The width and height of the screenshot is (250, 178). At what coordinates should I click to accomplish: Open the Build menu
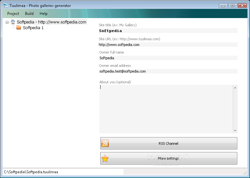click(29, 14)
